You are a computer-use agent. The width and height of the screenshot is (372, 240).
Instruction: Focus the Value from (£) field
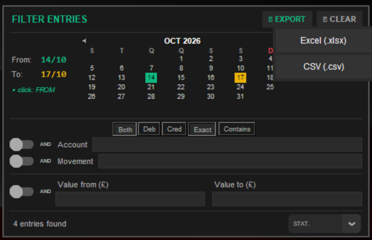click(130, 199)
